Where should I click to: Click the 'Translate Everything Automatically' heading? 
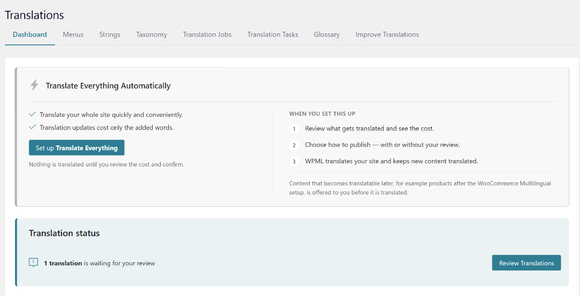(x=108, y=86)
